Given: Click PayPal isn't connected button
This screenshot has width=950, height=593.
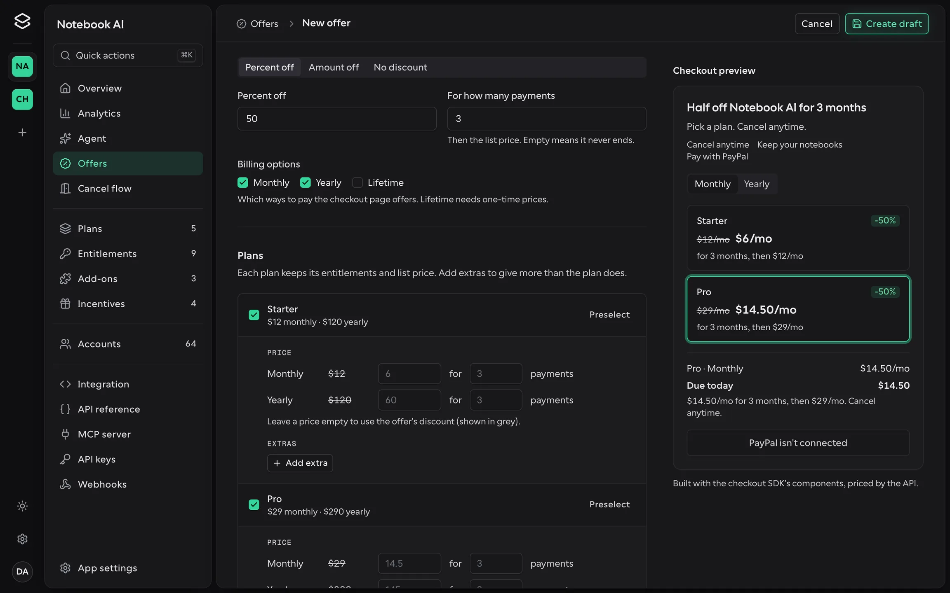Looking at the screenshot, I should [x=798, y=443].
